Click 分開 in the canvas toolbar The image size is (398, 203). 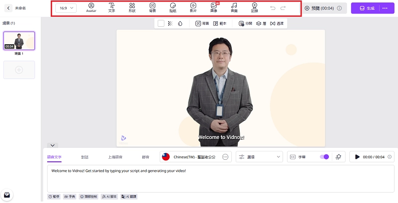pos(245,23)
